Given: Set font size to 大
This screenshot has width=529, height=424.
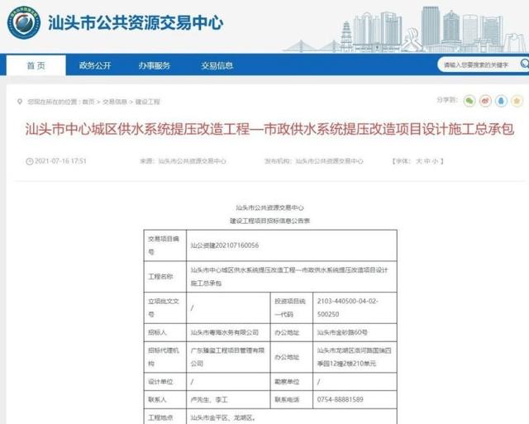Looking at the screenshot, I should 419,161.
